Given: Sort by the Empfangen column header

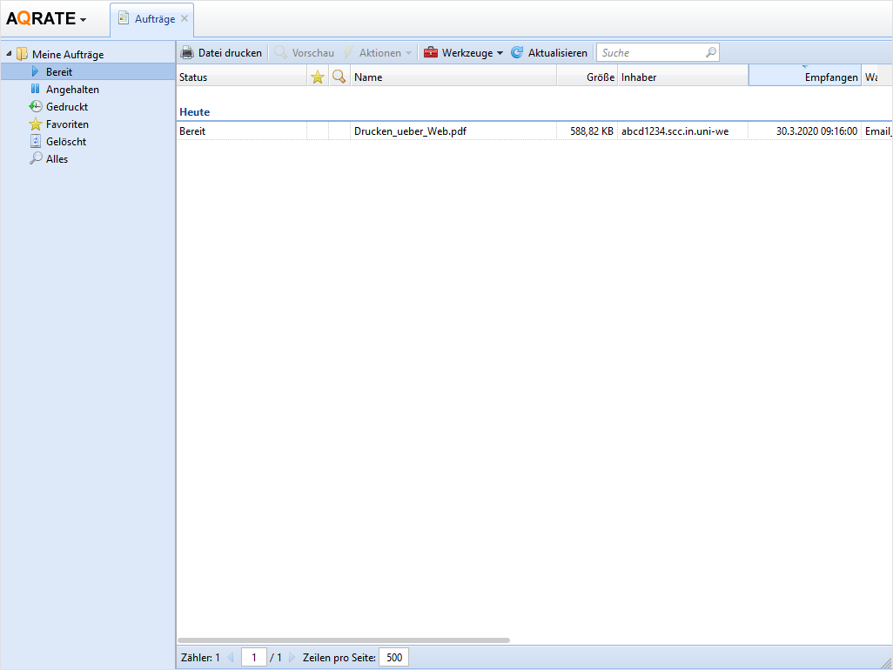Looking at the screenshot, I should pos(804,77).
